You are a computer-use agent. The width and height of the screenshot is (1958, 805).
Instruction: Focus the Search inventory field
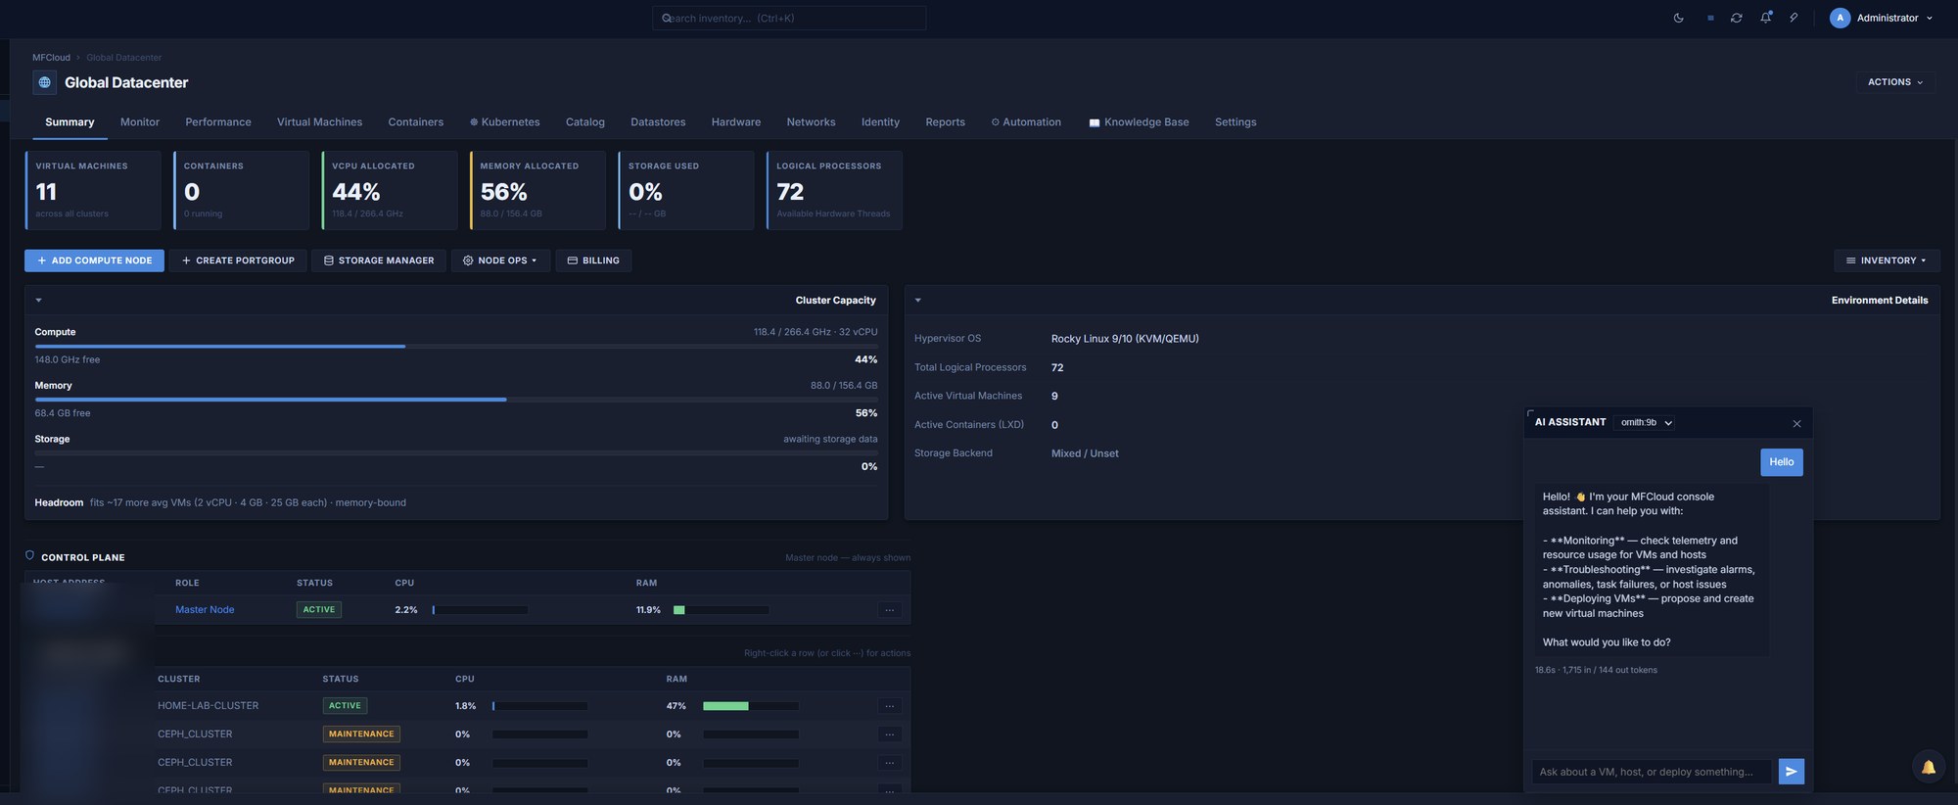pyautogui.click(x=789, y=18)
